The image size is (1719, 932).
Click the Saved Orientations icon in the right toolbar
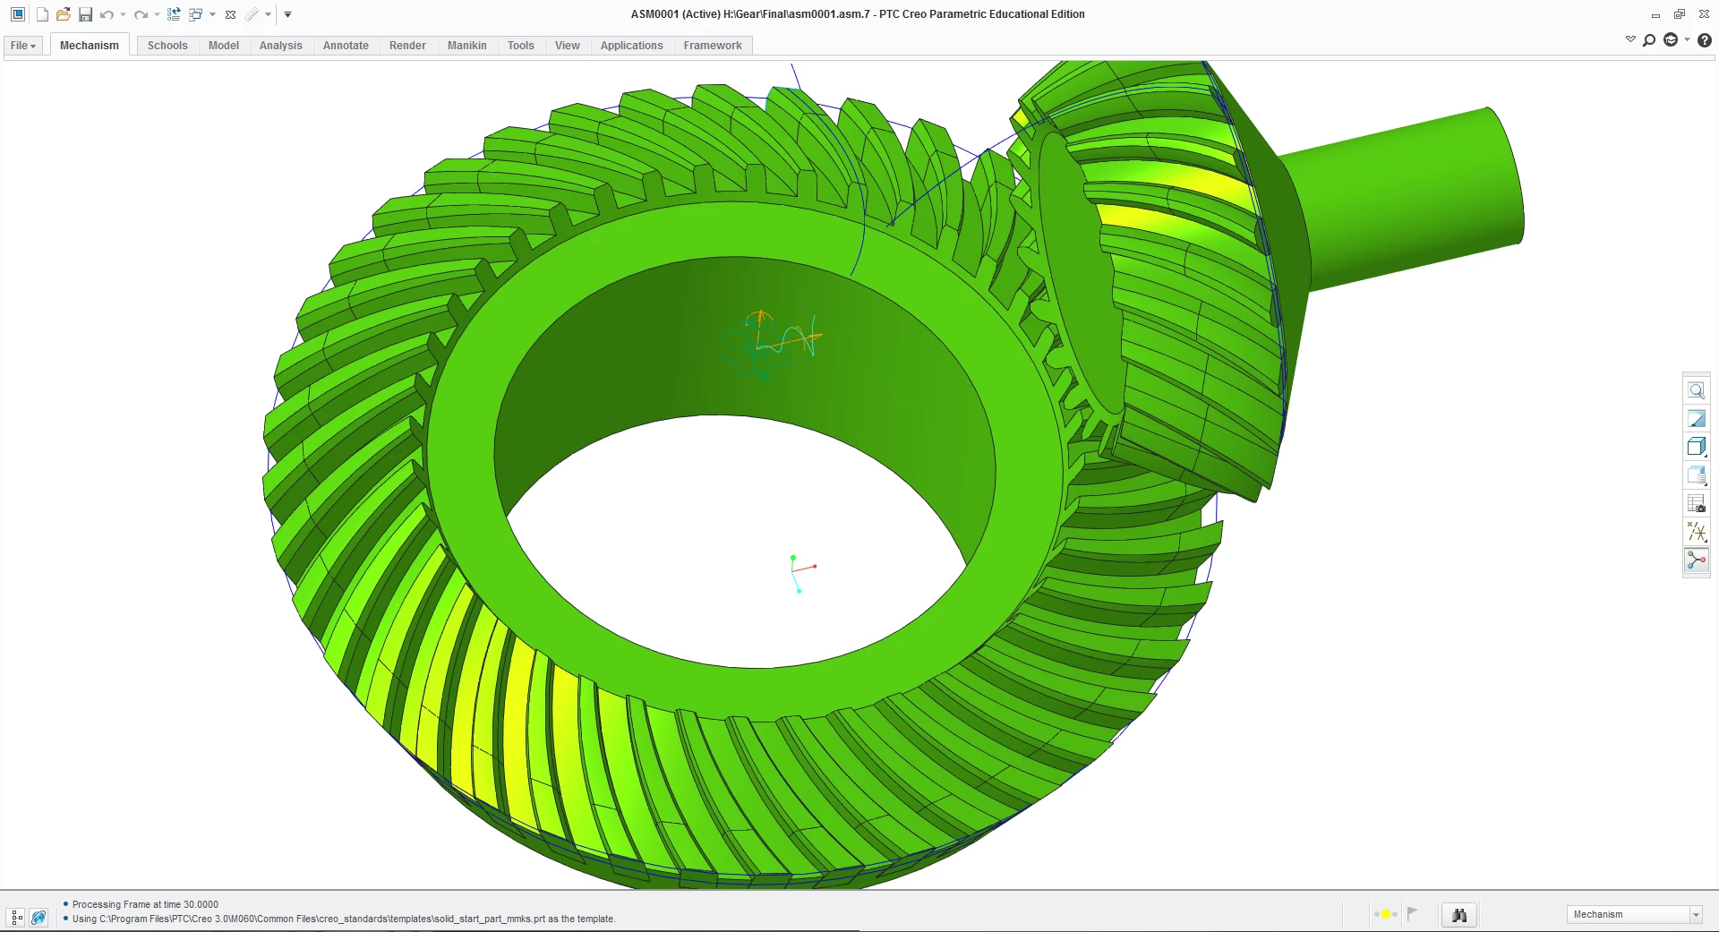[1697, 475]
